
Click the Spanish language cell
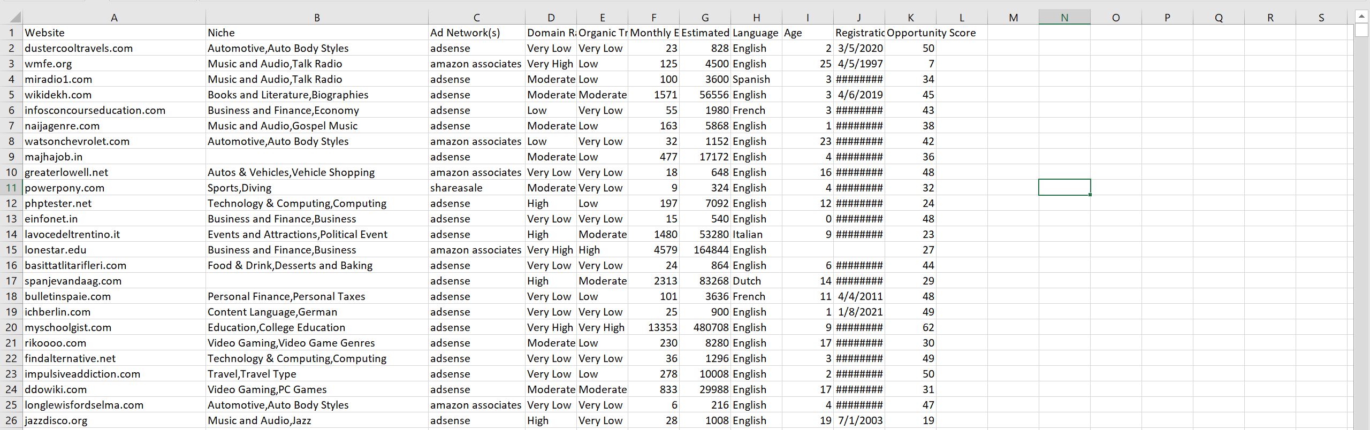coord(756,79)
